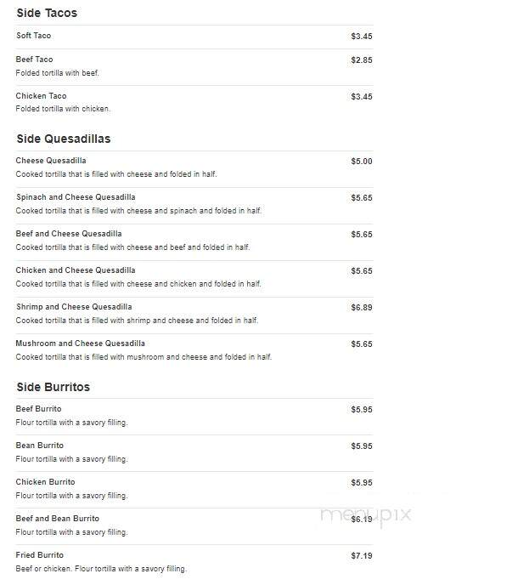Click the Chicken Burrito name
The height and width of the screenshot is (585, 518).
pos(45,482)
